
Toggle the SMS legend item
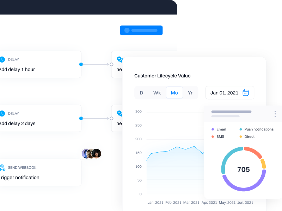pos(220,136)
